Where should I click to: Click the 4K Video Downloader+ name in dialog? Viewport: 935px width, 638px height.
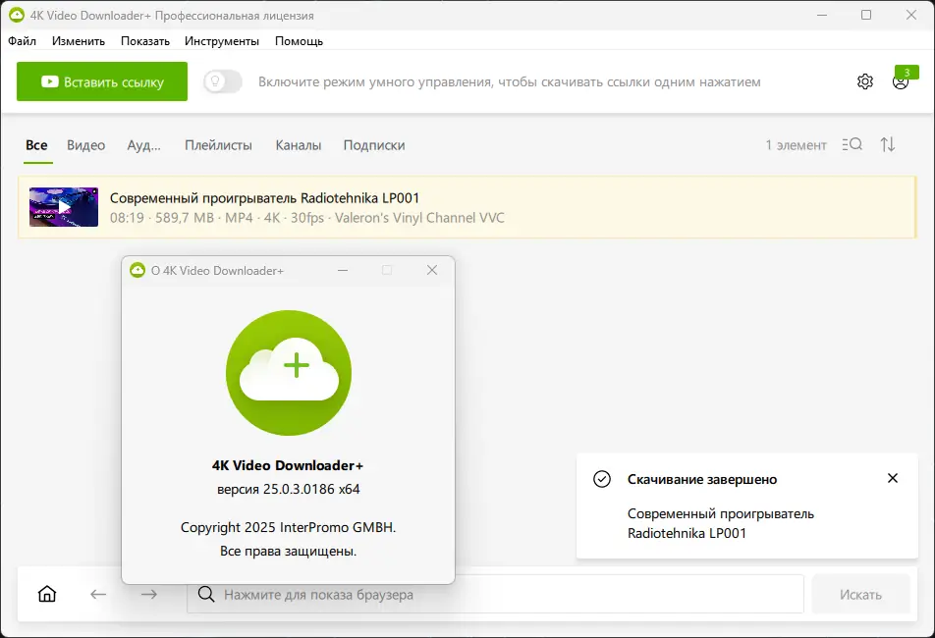pyautogui.click(x=288, y=465)
